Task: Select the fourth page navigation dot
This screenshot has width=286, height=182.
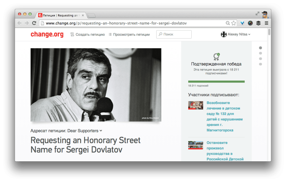Action: click(260, 64)
